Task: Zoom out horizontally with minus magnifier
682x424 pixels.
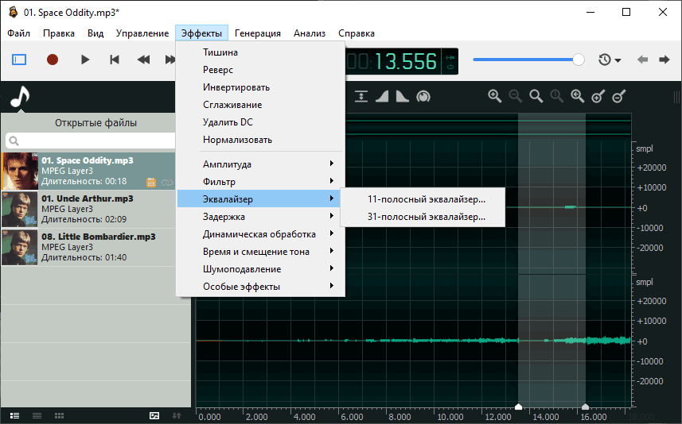Action: point(516,96)
